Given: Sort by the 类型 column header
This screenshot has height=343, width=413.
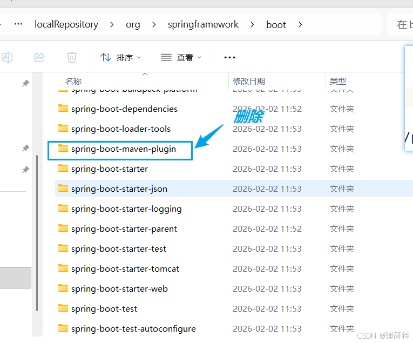Looking at the screenshot, I should [x=337, y=81].
